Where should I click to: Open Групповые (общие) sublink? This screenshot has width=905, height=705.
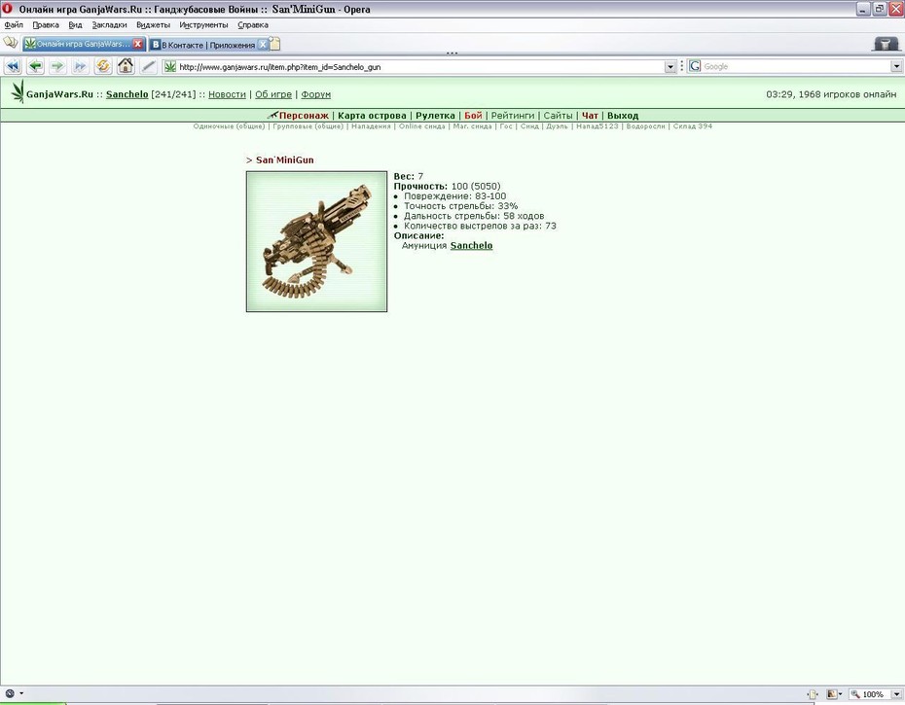coord(308,125)
